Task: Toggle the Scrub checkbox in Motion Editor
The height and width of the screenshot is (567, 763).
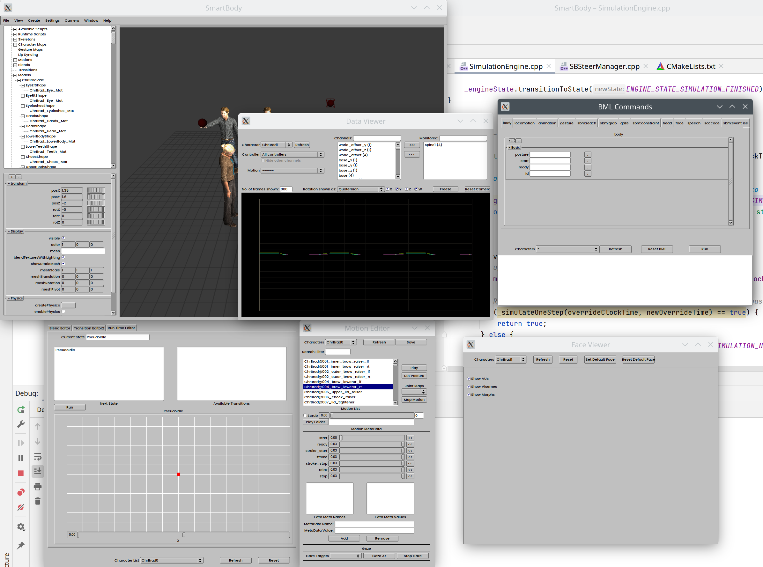Action: 305,416
